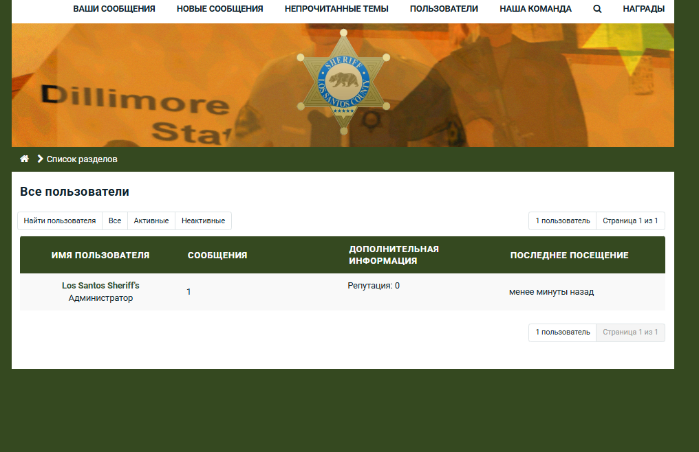Open the bottom Страница 1 из 1 page selector
Image resolution: width=699 pixels, height=452 pixels.
coord(630,332)
